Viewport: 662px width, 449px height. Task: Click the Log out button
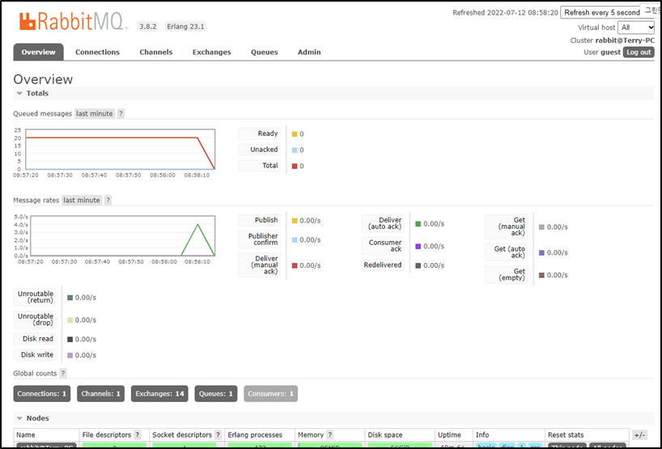point(639,53)
